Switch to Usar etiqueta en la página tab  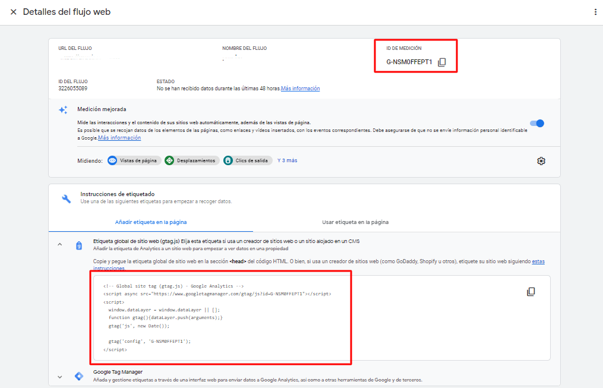click(355, 222)
